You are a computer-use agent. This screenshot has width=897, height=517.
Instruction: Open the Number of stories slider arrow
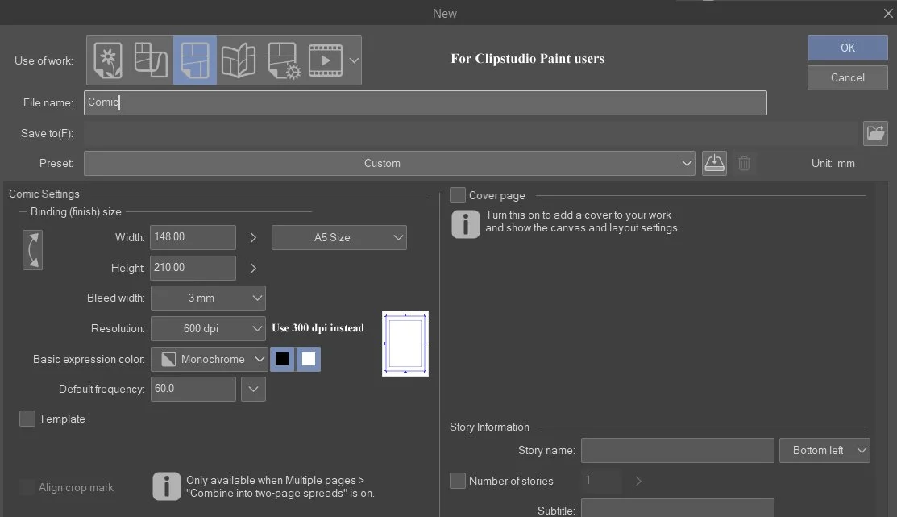(x=638, y=481)
